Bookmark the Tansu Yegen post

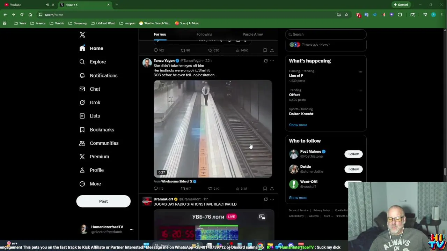pos(265,189)
